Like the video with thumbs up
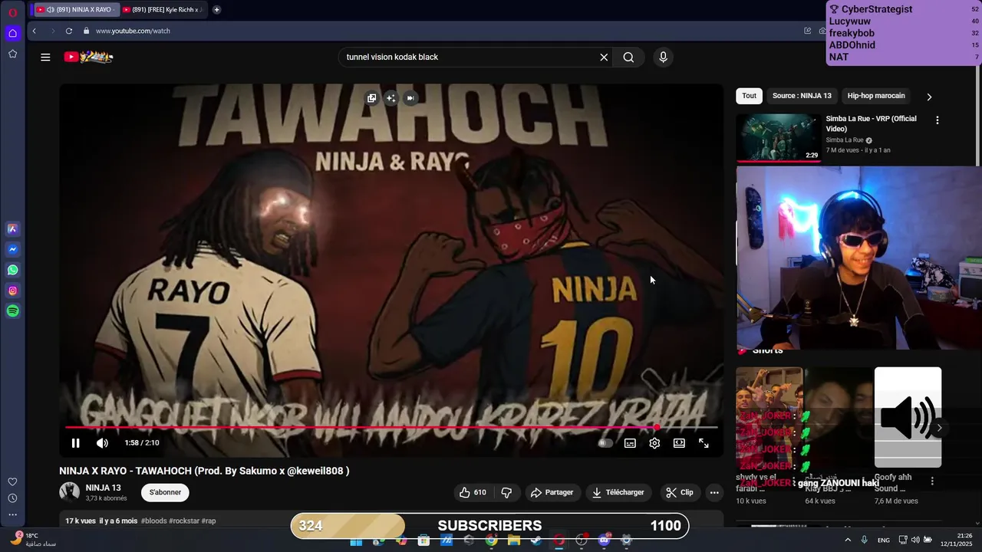The image size is (982, 552). pos(473,492)
